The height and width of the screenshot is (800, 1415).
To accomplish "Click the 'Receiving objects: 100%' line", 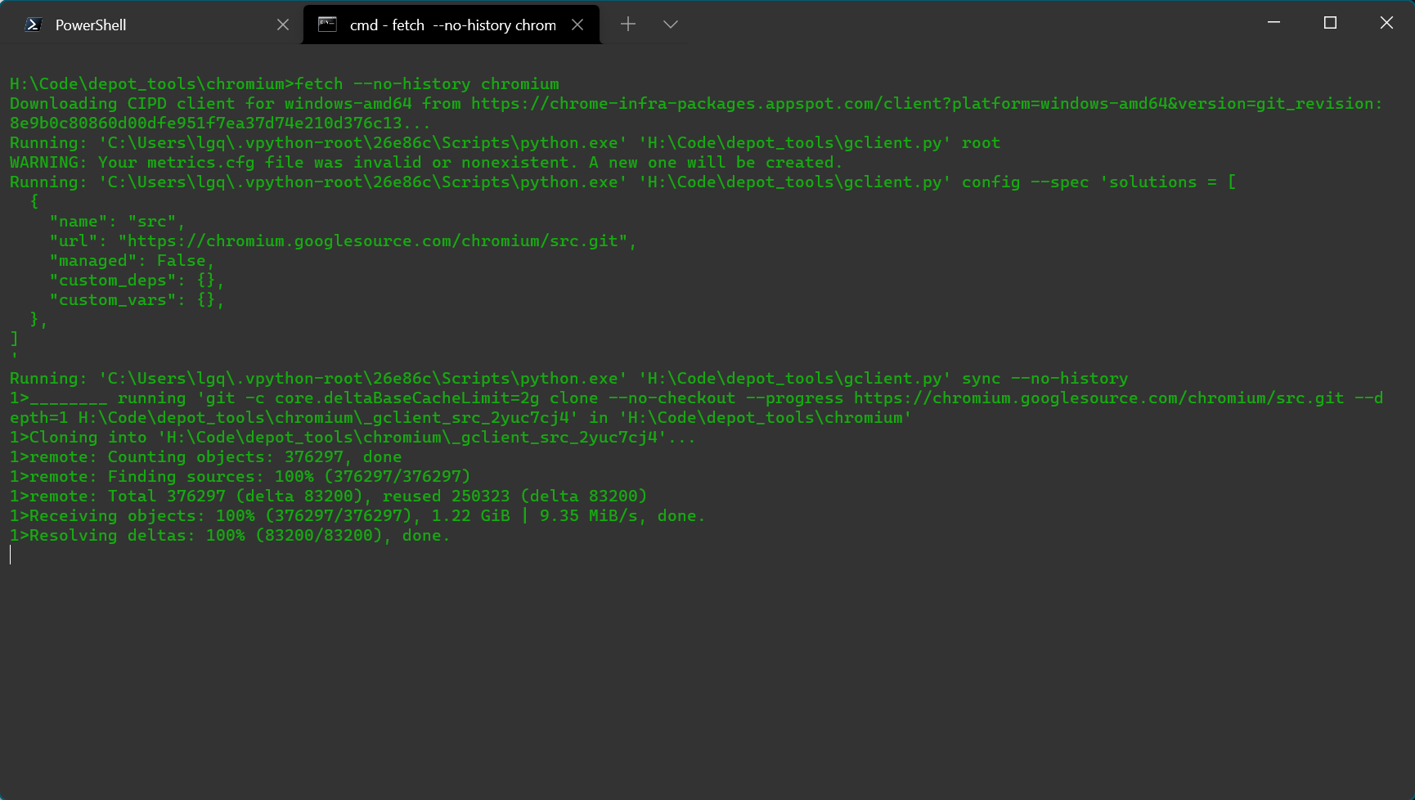I will pyautogui.click(x=357, y=516).
